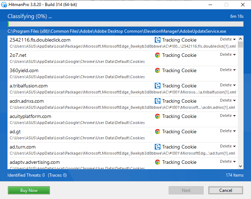The height and width of the screenshot is (199, 251).
Task: Expand Delete options for adaptv.advertising.com
Action: (228, 162)
